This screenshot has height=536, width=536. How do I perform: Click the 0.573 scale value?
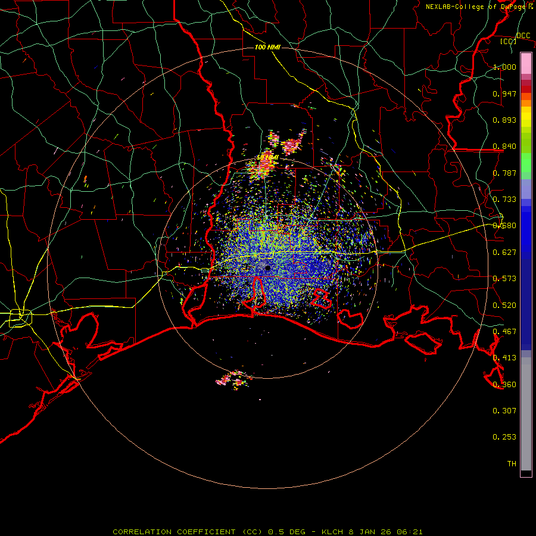pos(504,279)
